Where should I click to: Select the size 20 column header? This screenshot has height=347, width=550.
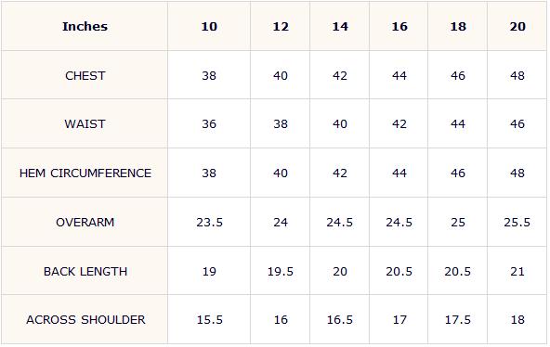click(x=517, y=27)
